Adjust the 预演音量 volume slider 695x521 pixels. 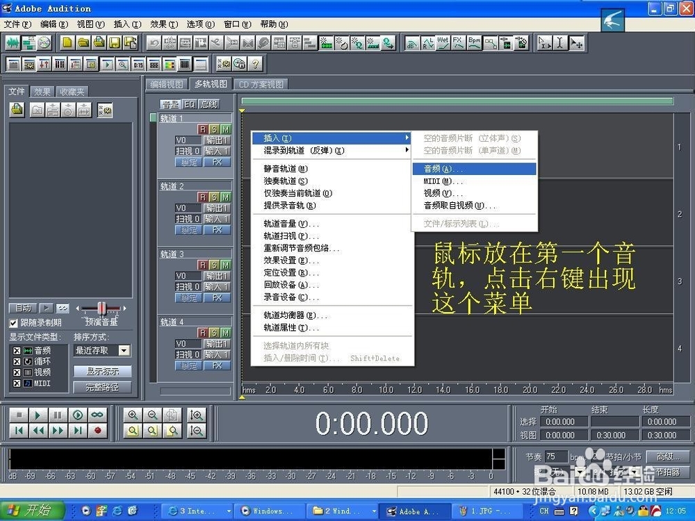(x=101, y=308)
